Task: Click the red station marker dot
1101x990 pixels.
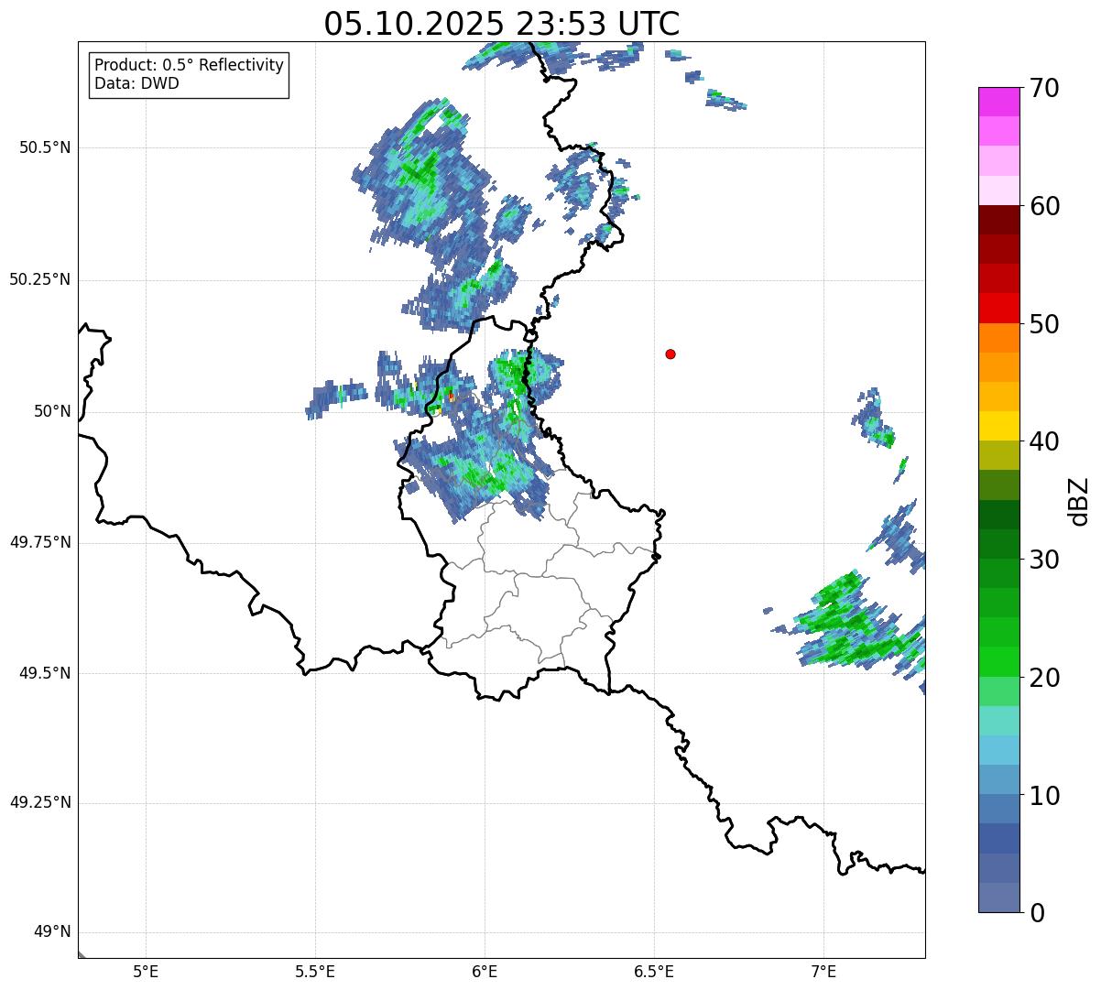Action: pos(670,354)
